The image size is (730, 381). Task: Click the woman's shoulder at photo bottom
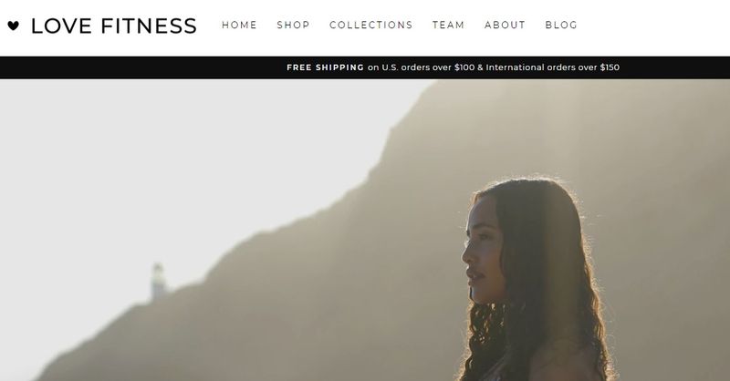pos(563,363)
